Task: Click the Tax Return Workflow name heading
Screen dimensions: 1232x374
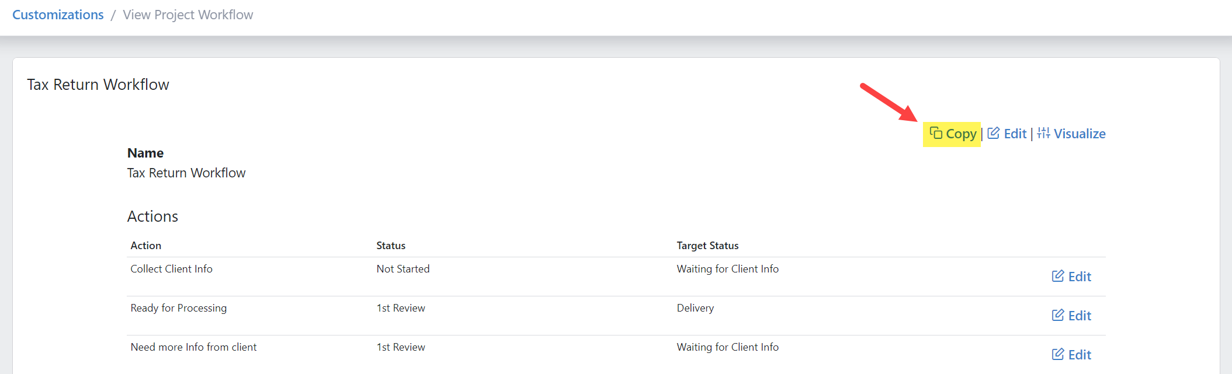Action: tap(98, 84)
